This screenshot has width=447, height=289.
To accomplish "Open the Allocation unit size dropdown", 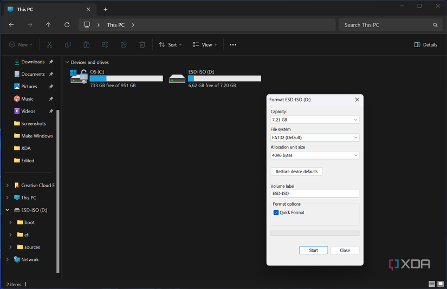I will point(314,155).
